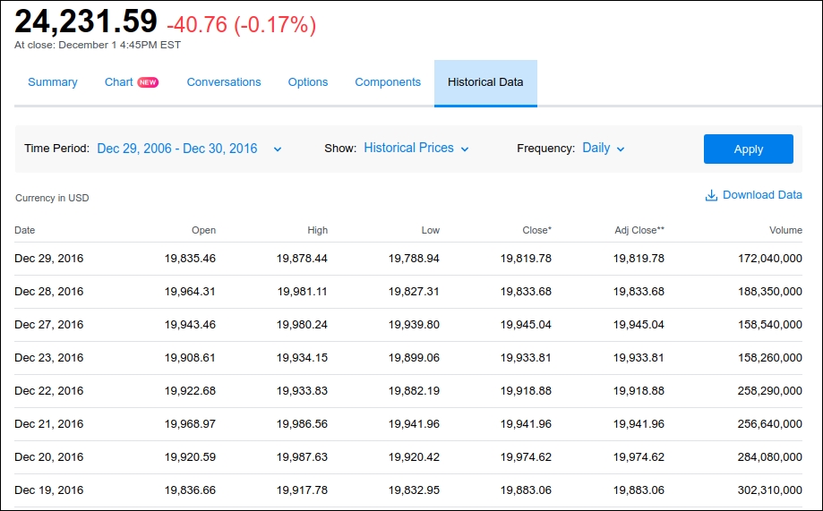The height and width of the screenshot is (511, 823).
Task: Click the volume 158,540,000
Action: click(x=770, y=325)
